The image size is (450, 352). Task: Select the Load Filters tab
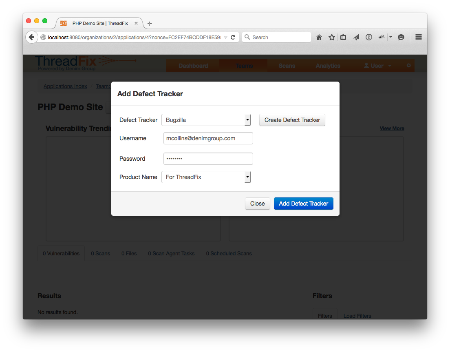[x=357, y=316]
